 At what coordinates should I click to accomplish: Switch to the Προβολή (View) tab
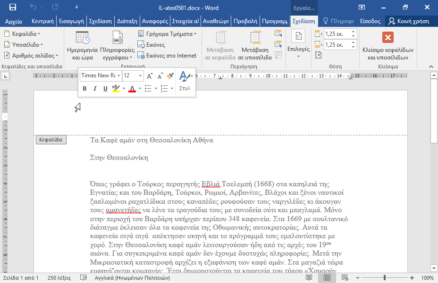click(245, 21)
